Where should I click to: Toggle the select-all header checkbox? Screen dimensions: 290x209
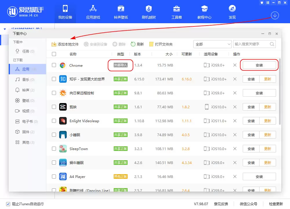pyautogui.click(x=54, y=54)
